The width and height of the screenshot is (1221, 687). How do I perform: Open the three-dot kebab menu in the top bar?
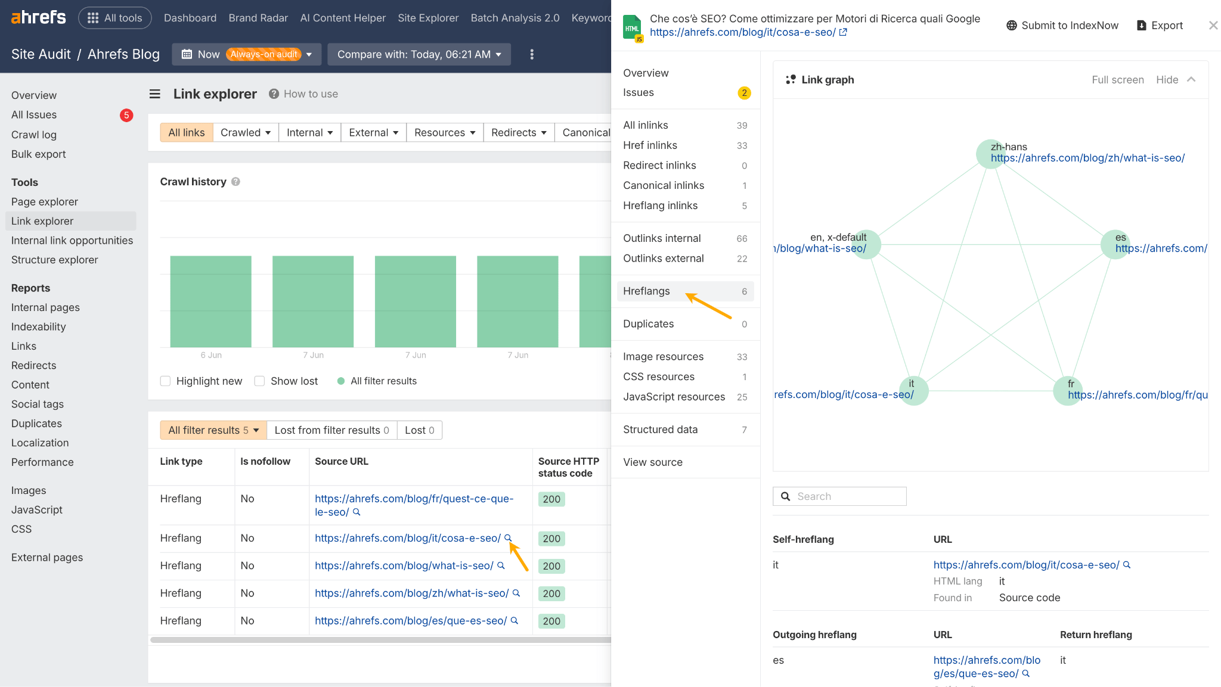pyautogui.click(x=532, y=54)
